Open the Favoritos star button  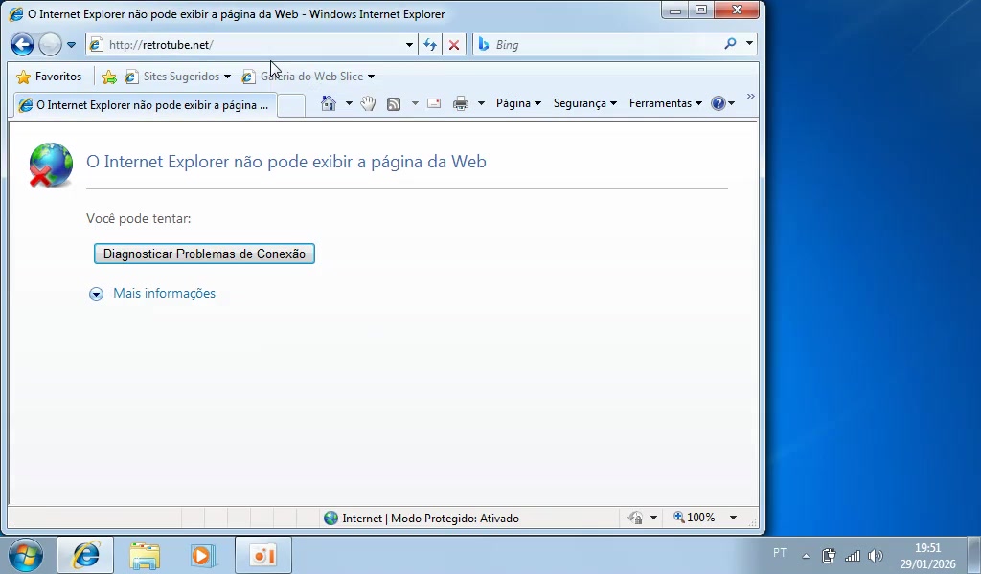click(x=50, y=77)
